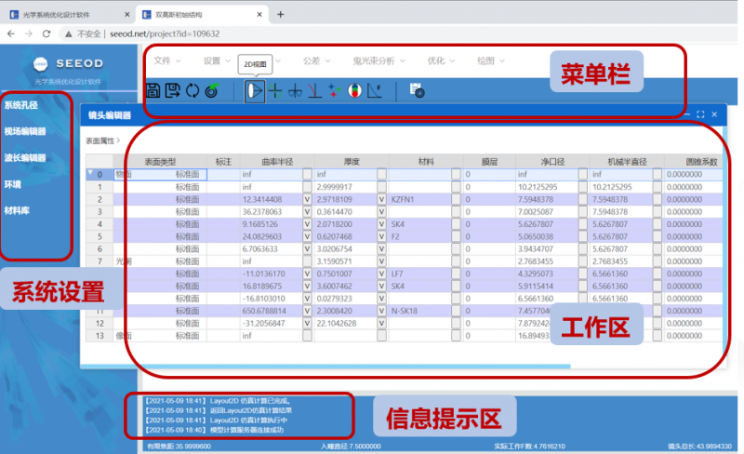
Task: Click the Save As icon
Action: pyautogui.click(x=172, y=90)
